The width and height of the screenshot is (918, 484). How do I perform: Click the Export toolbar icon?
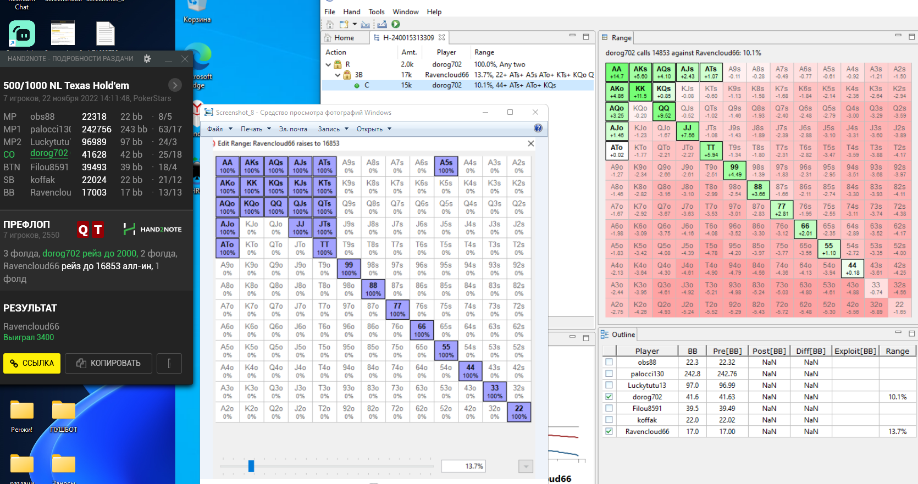click(x=382, y=24)
